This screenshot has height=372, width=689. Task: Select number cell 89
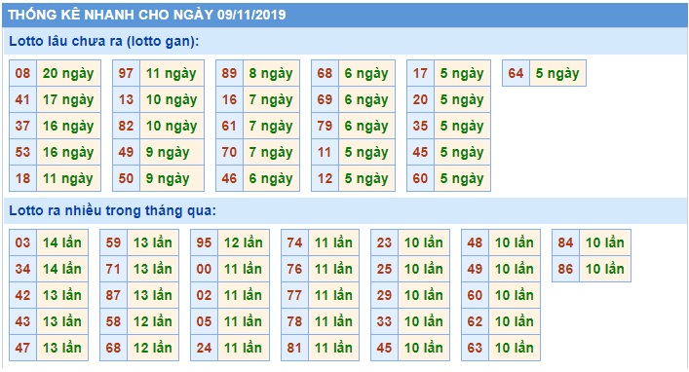pyautogui.click(x=229, y=73)
